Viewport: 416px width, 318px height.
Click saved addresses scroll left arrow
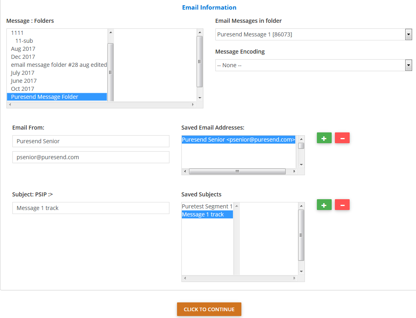(x=185, y=171)
